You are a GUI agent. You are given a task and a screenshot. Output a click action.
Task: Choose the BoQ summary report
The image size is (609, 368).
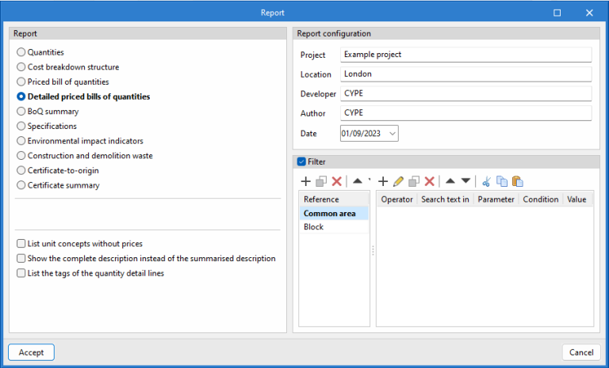pyautogui.click(x=48, y=112)
